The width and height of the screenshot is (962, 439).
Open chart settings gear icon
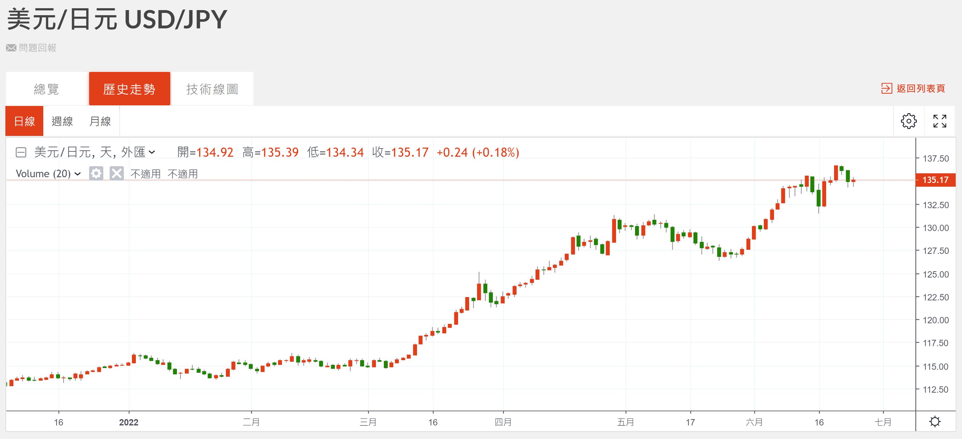pyautogui.click(x=908, y=121)
